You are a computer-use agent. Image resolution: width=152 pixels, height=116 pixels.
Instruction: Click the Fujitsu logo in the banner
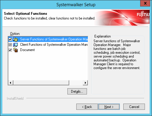coord(143,14)
